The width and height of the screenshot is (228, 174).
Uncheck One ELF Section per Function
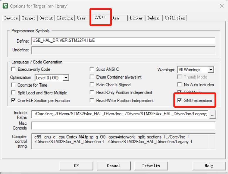point(13,100)
